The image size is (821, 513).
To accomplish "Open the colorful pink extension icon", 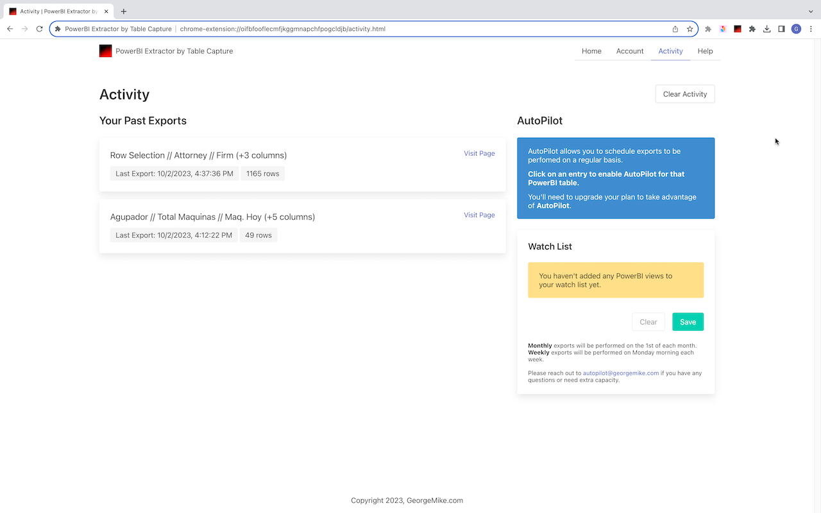I will tap(723, 29).
